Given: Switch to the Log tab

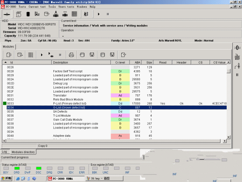Looking at the screenshot, I should pyautogui.click(x=4, y=152).
